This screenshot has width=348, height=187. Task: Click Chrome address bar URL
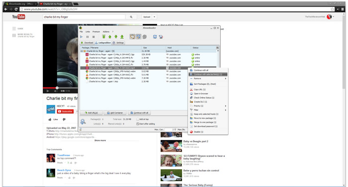point(175,9)
